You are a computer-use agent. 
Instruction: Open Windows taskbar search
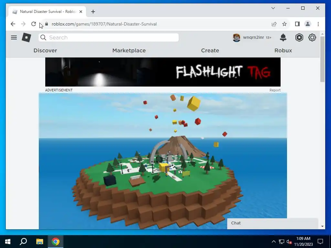tap(23, 242)
